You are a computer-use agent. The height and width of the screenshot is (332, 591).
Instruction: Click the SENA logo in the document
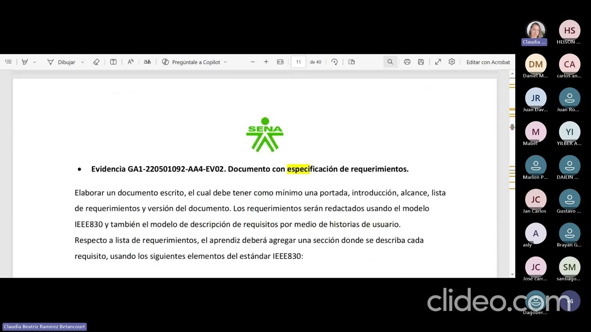point(265,134)
